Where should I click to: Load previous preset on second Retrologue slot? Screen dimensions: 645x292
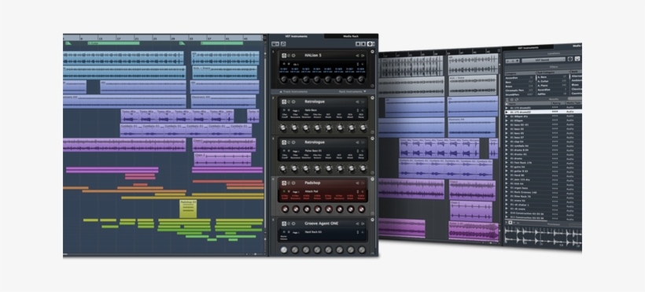coord(357,142)
